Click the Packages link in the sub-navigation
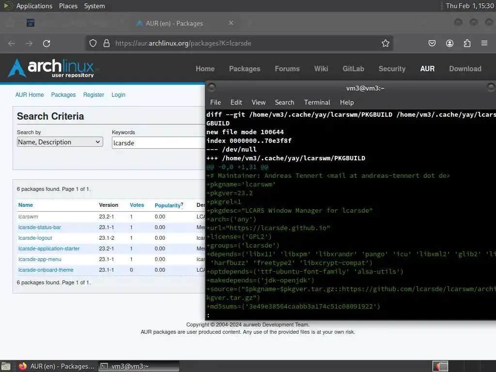 click(x=63, y=95)
